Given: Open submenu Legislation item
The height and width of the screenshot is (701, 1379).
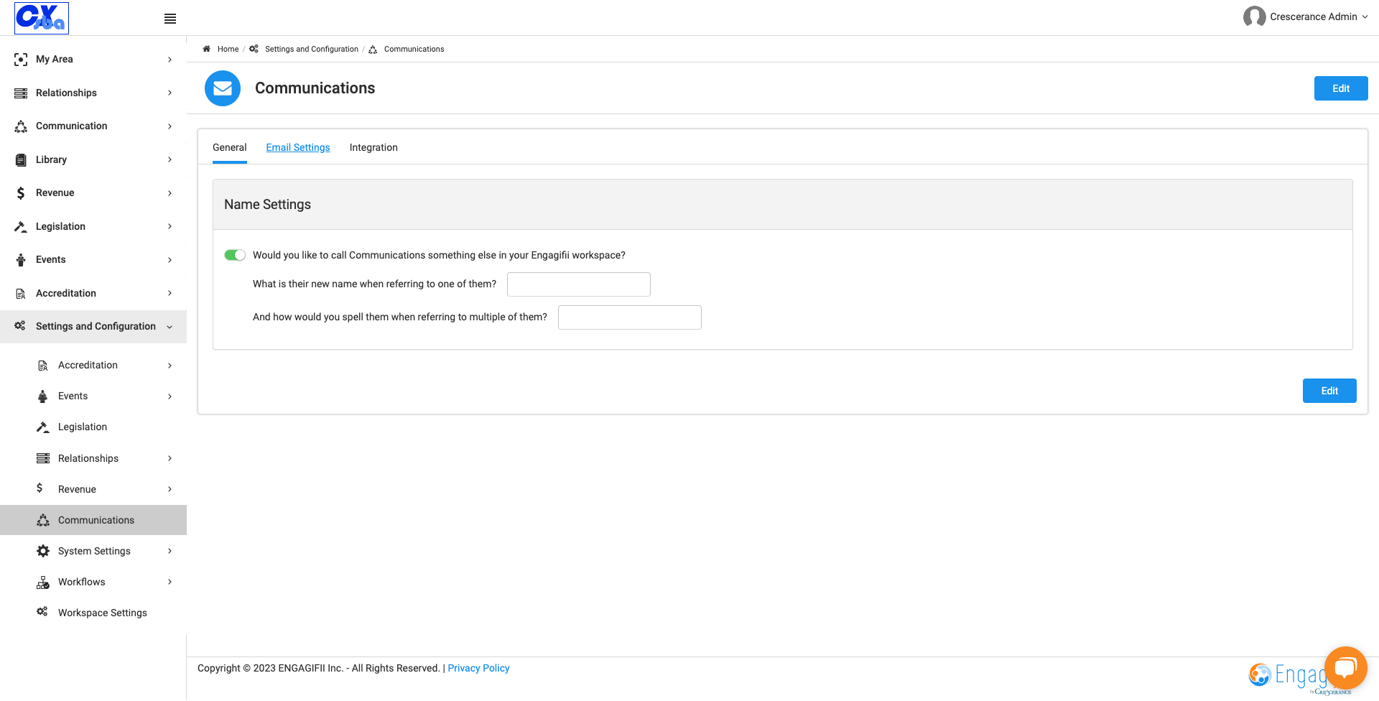Looking at the screenshot, I should [x=93, y=427].
